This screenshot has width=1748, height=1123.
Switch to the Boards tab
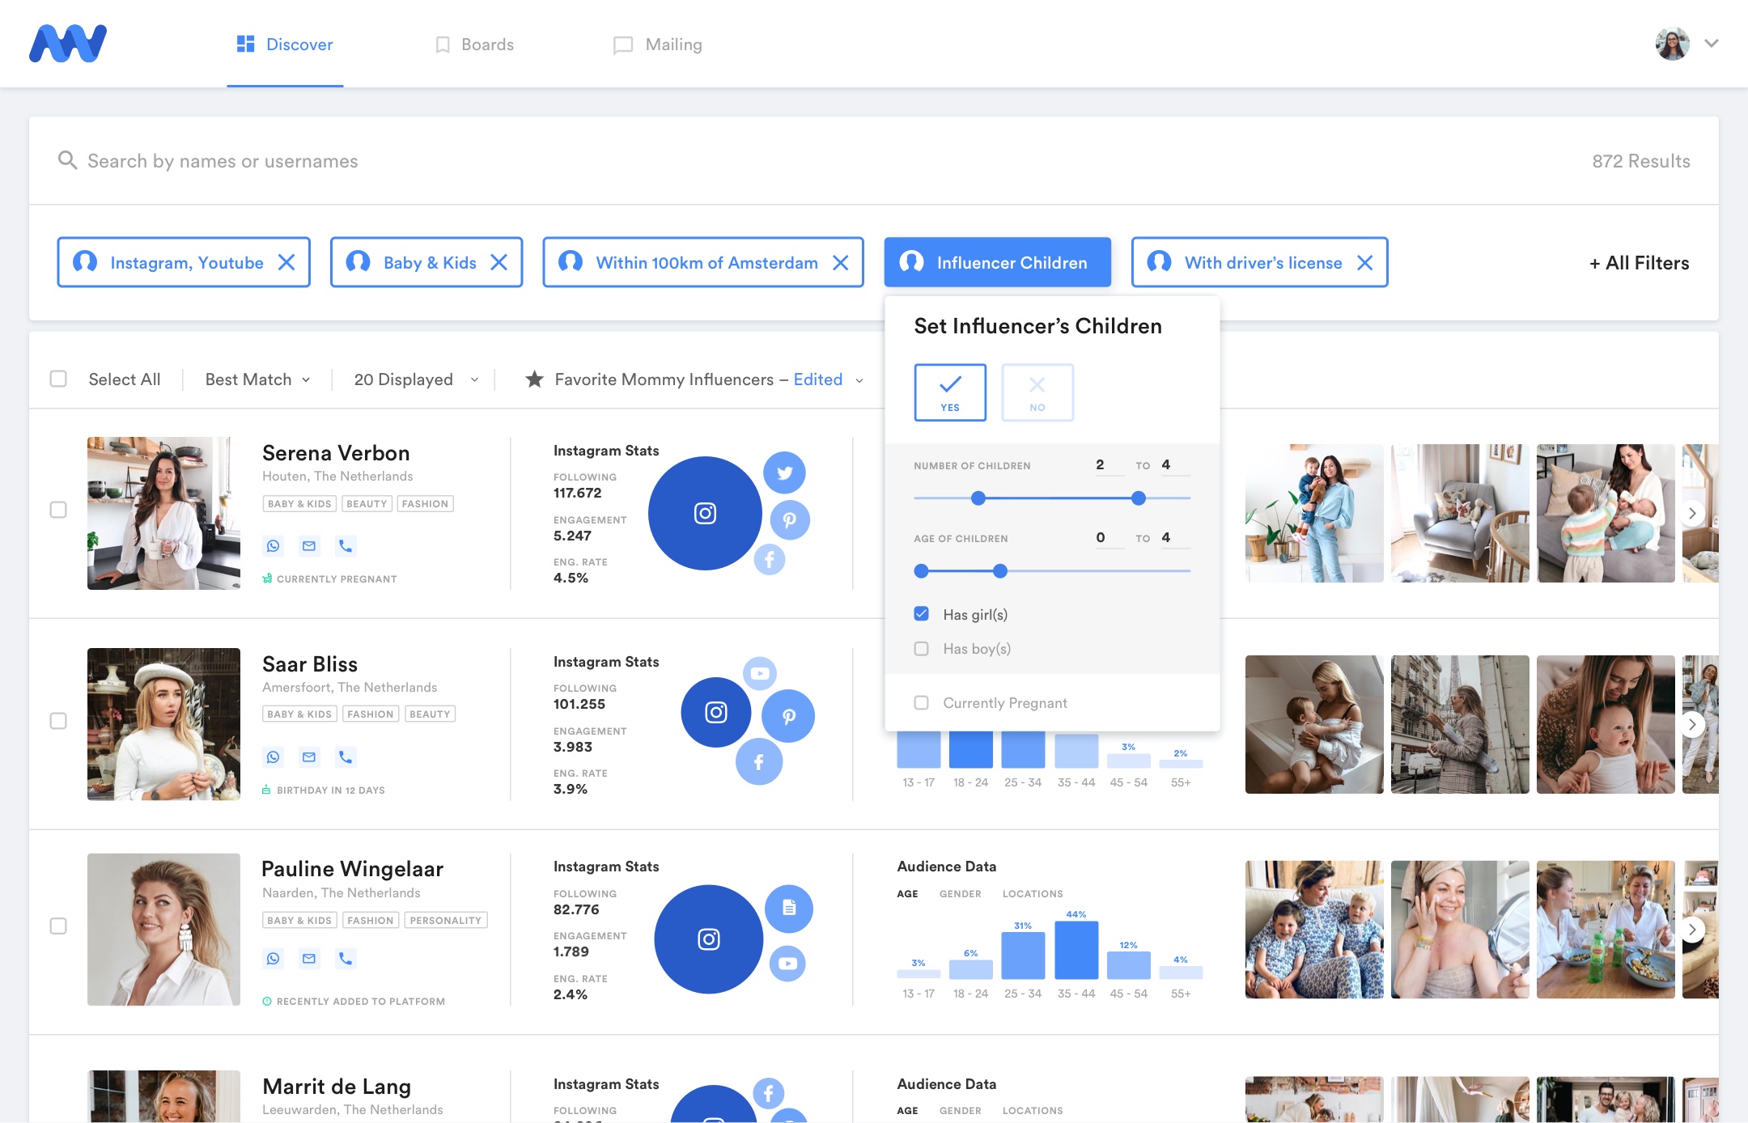click(x=474, y=44)
